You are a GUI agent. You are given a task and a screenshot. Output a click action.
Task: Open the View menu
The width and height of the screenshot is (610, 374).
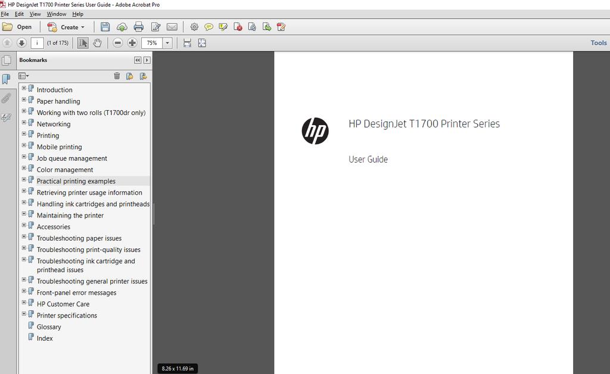click(35, 14)
